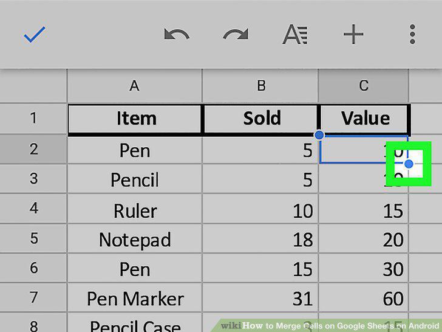This screenshot has height=332, width=442.
Task: Redo the previous action
Action: click(236, 35)
